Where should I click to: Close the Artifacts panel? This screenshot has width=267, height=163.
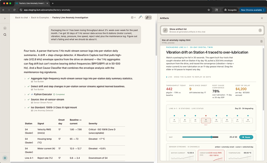click(x=262, y=18)
